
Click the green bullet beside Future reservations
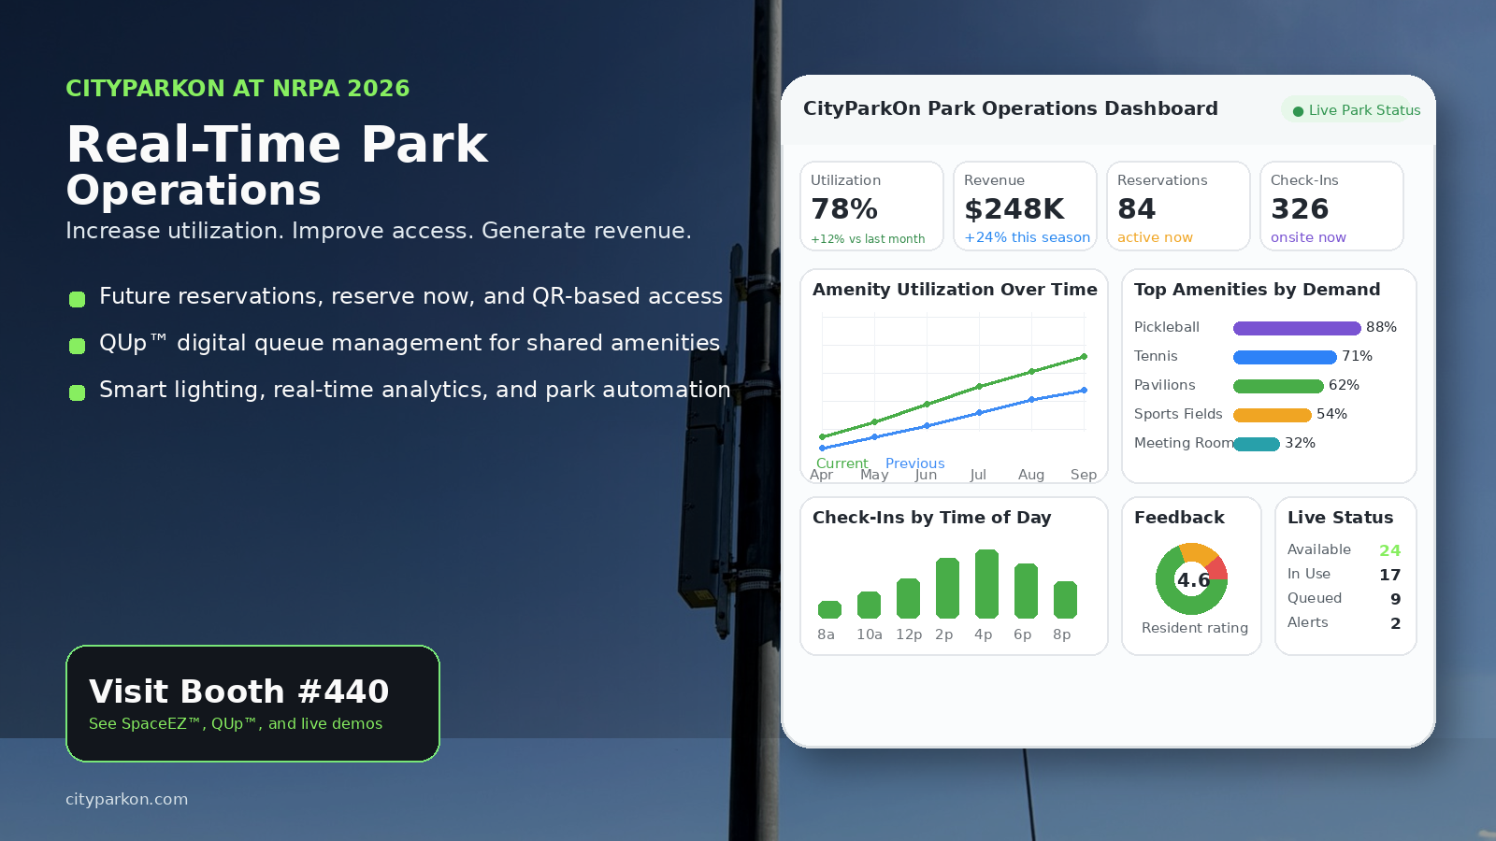pos(78,299)
